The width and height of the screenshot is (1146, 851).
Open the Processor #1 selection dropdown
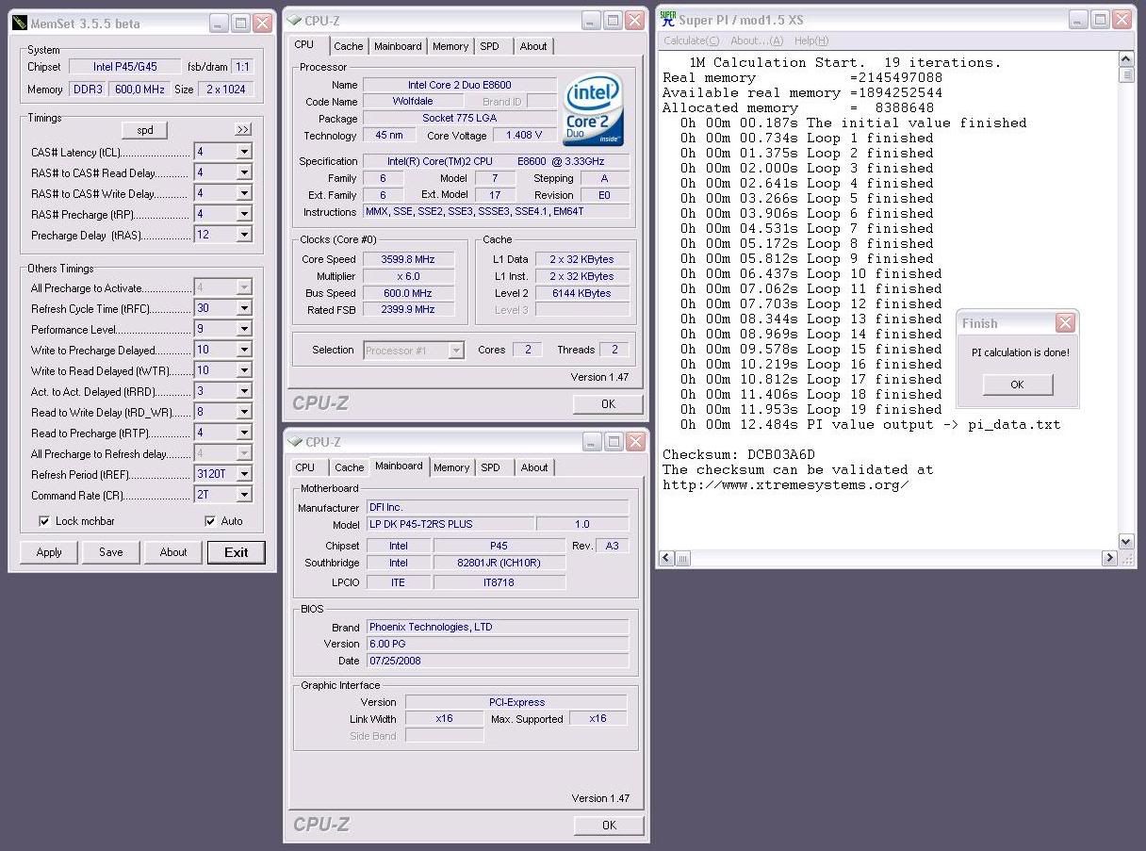click(x=456, y=350)
